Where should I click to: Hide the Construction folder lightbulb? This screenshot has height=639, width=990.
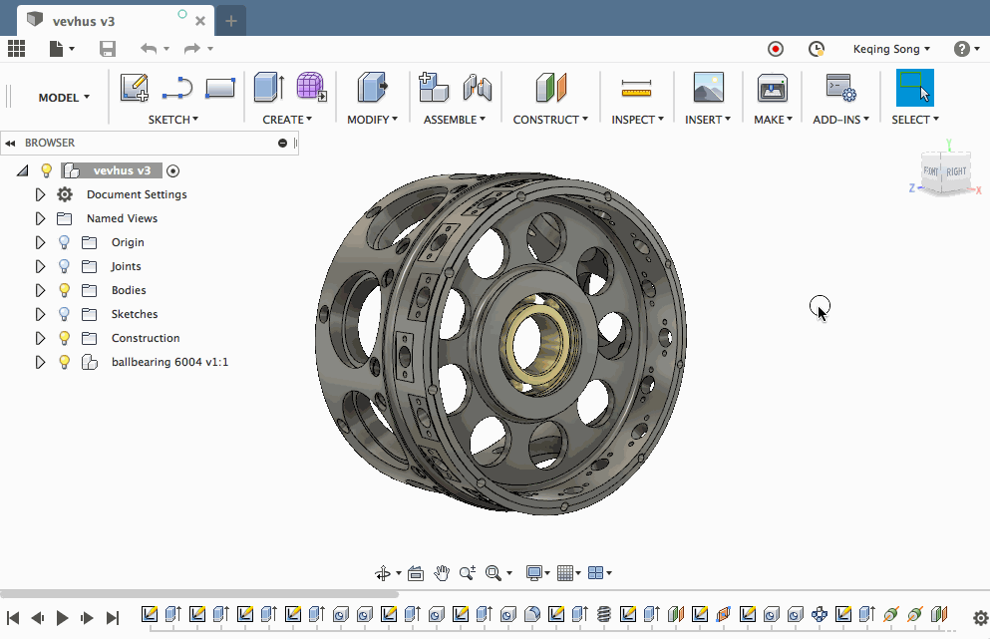point(65,338)
